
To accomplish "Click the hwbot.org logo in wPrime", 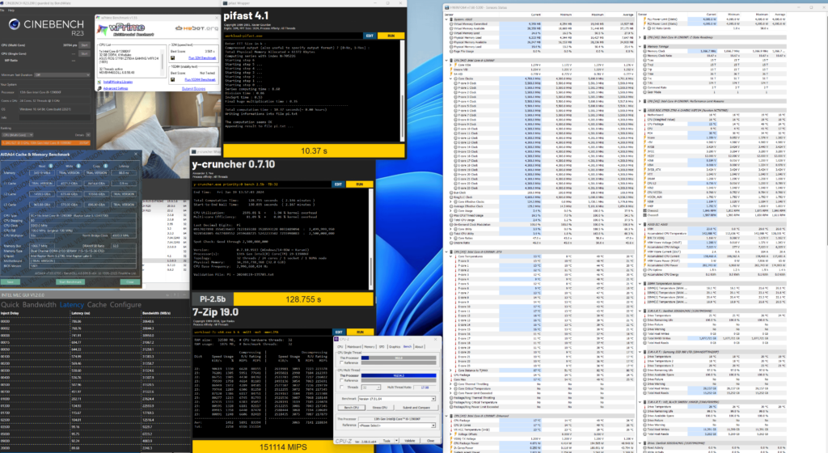I will coord(197,28).
